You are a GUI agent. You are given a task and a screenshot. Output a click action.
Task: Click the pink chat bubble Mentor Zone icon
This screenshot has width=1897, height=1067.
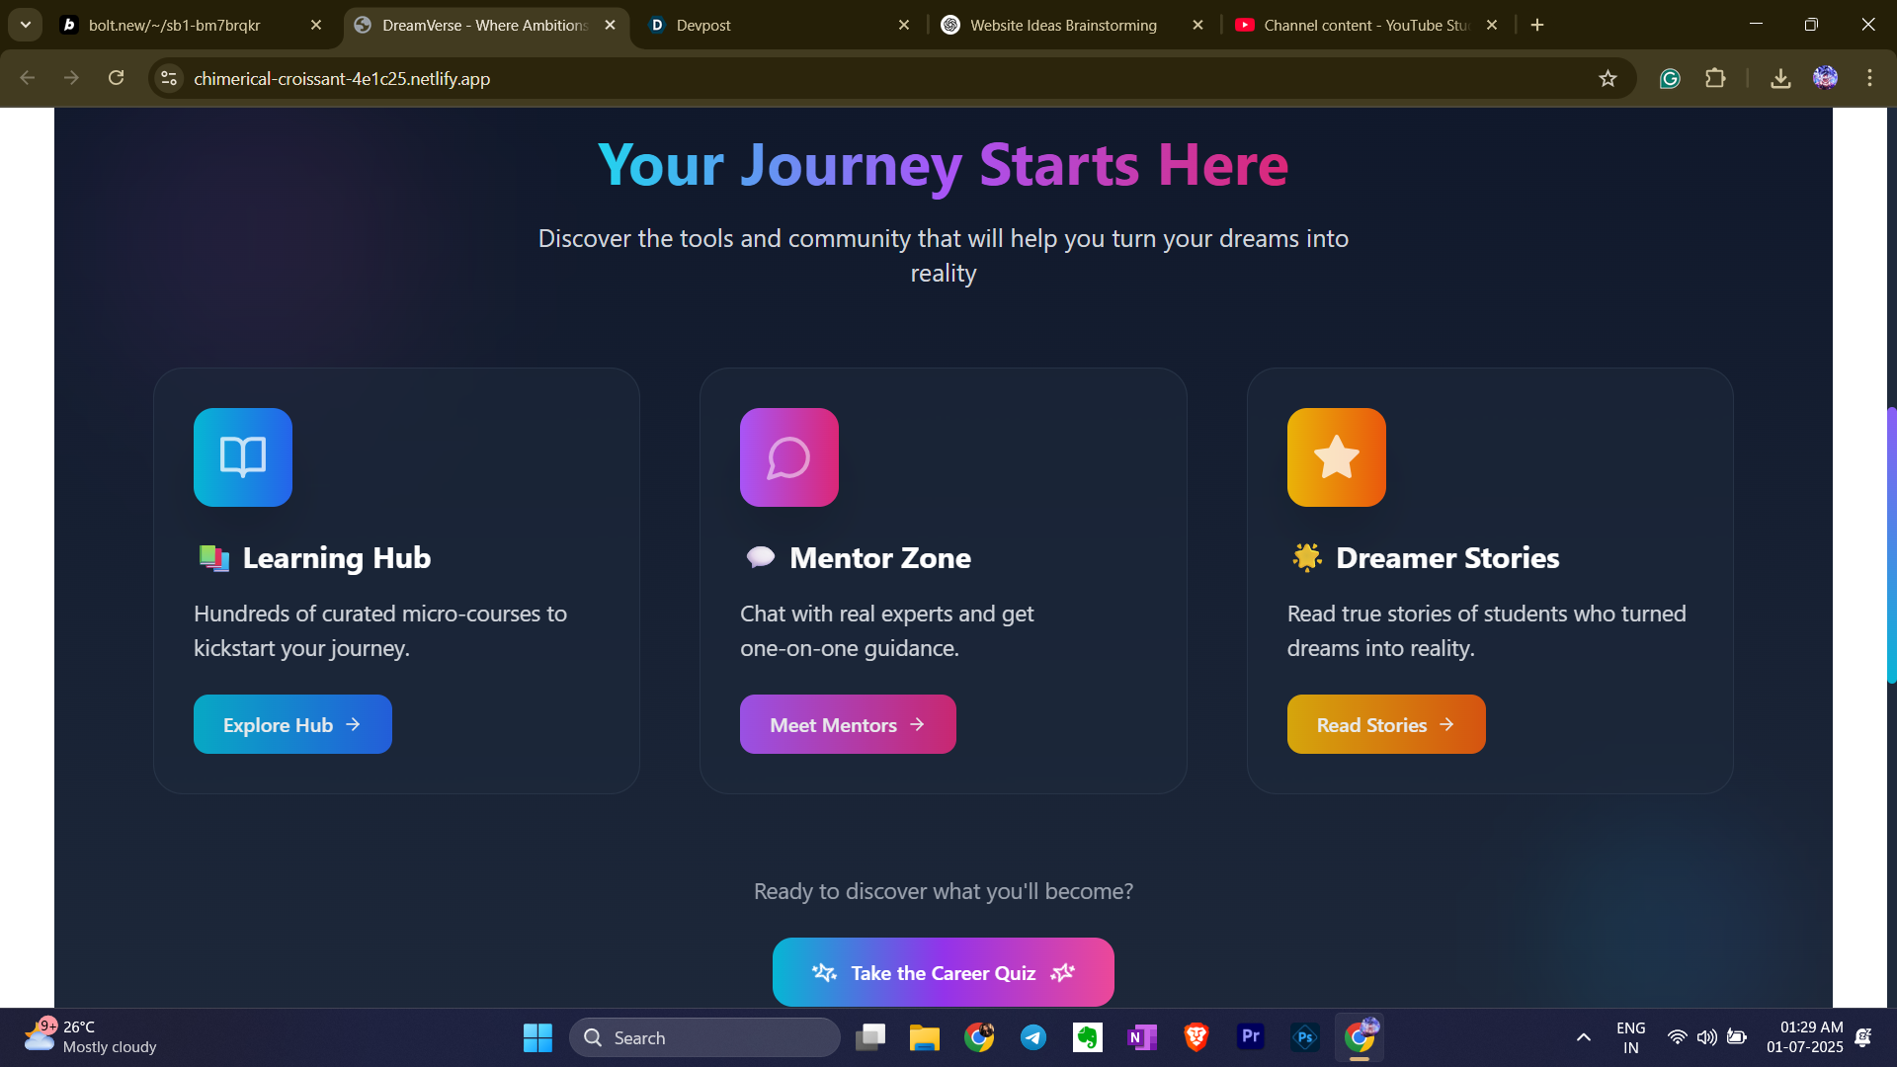(x=788, y=457)
